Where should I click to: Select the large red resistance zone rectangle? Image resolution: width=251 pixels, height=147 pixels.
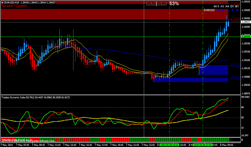pyautogui.click(x=114, y=14)
